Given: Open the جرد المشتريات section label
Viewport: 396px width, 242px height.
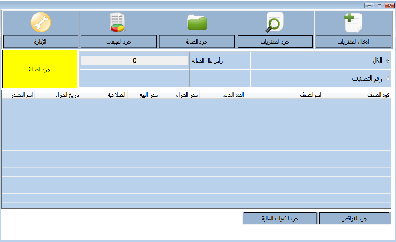Looking at the screenshot, I should point(275,41).
